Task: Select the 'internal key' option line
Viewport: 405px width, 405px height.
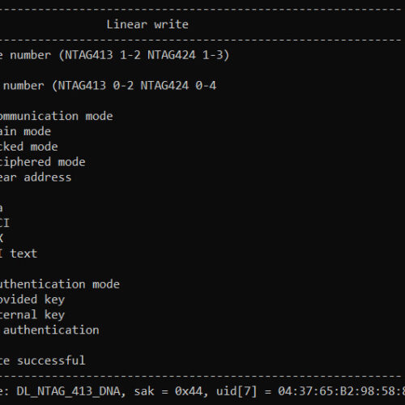Action: [x=32, y=315]
